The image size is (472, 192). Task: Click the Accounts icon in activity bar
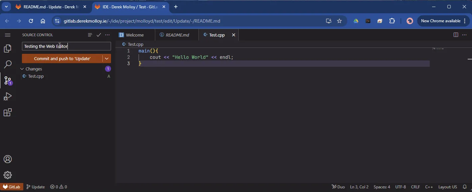coord(8,159)
